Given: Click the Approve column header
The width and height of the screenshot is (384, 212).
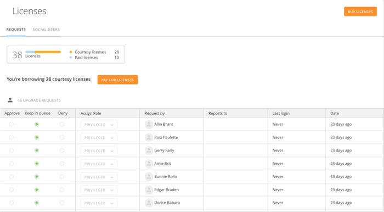Looking at the screenshot, I should pyautogui.click(x=12, y=113).
